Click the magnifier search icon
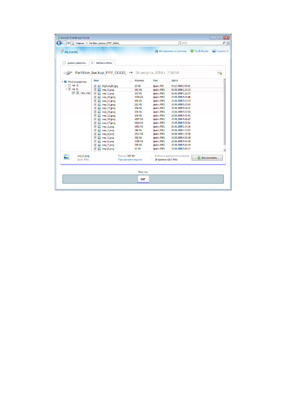The height and width of the screenshot is (404, 286). (x=224, y=43)
